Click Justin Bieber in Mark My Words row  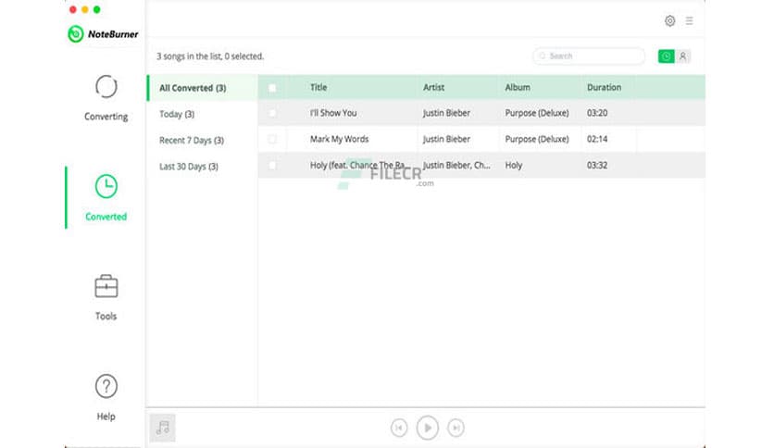pos(446,139)
